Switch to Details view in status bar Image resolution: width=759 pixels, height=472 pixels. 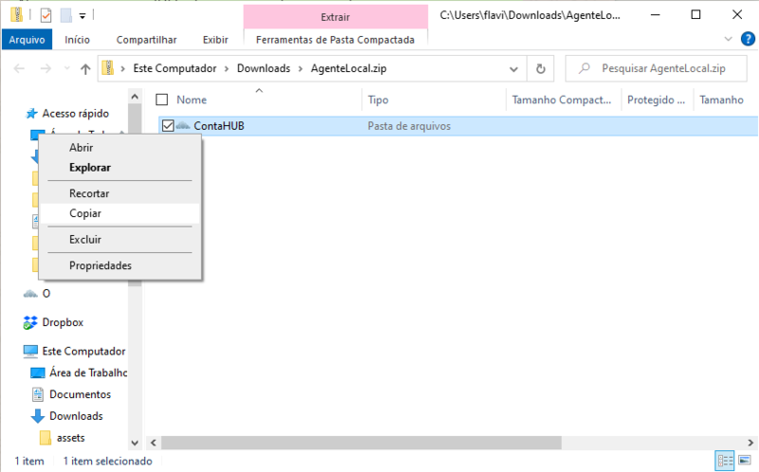[x=725, y=461]
